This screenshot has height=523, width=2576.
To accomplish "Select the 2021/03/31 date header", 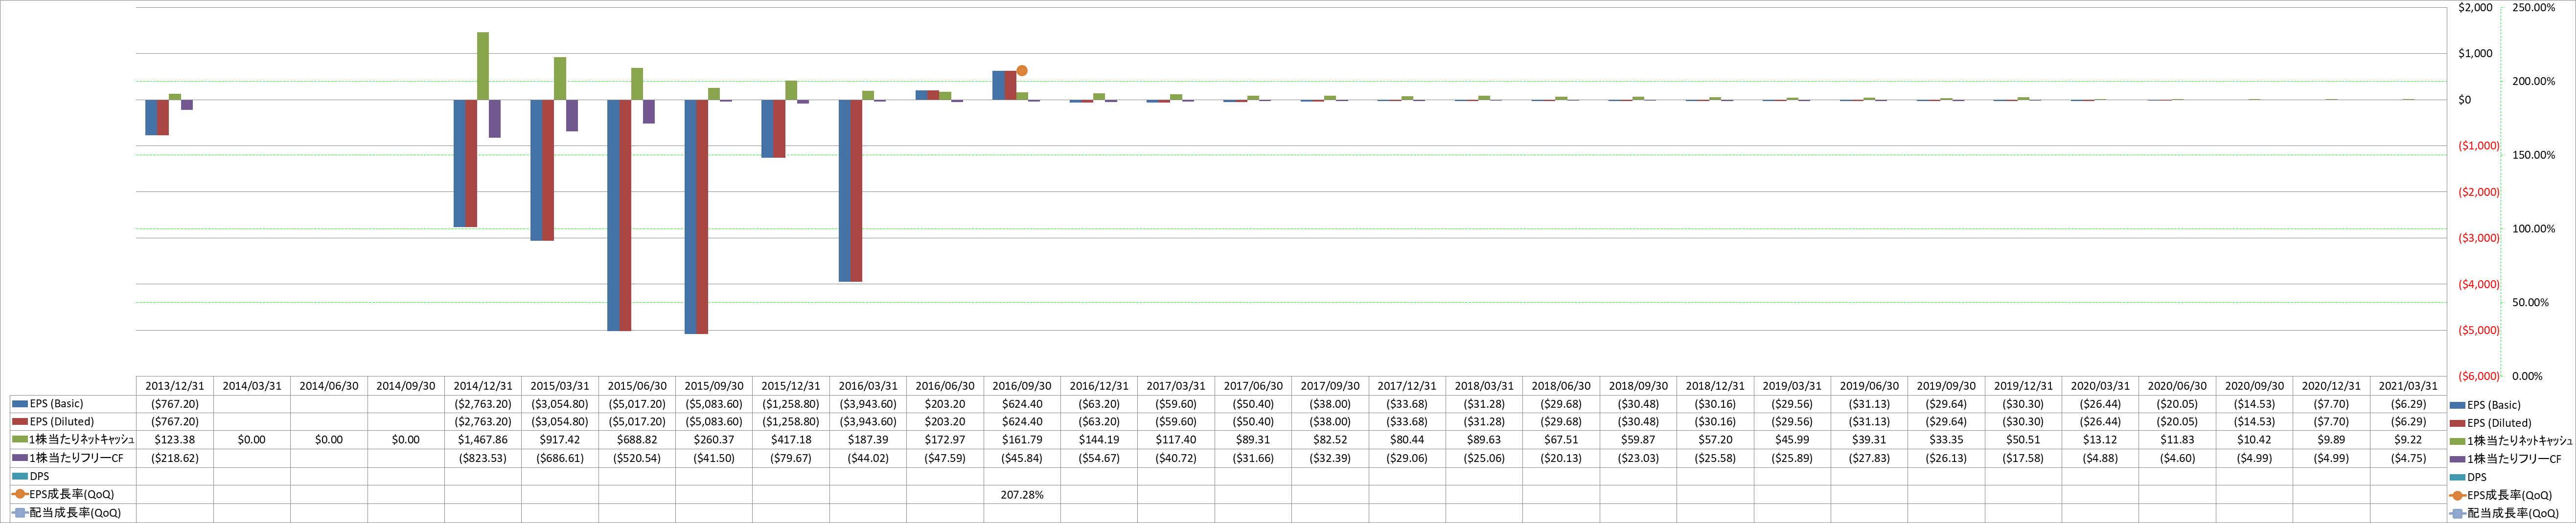I will [2408, 385].
